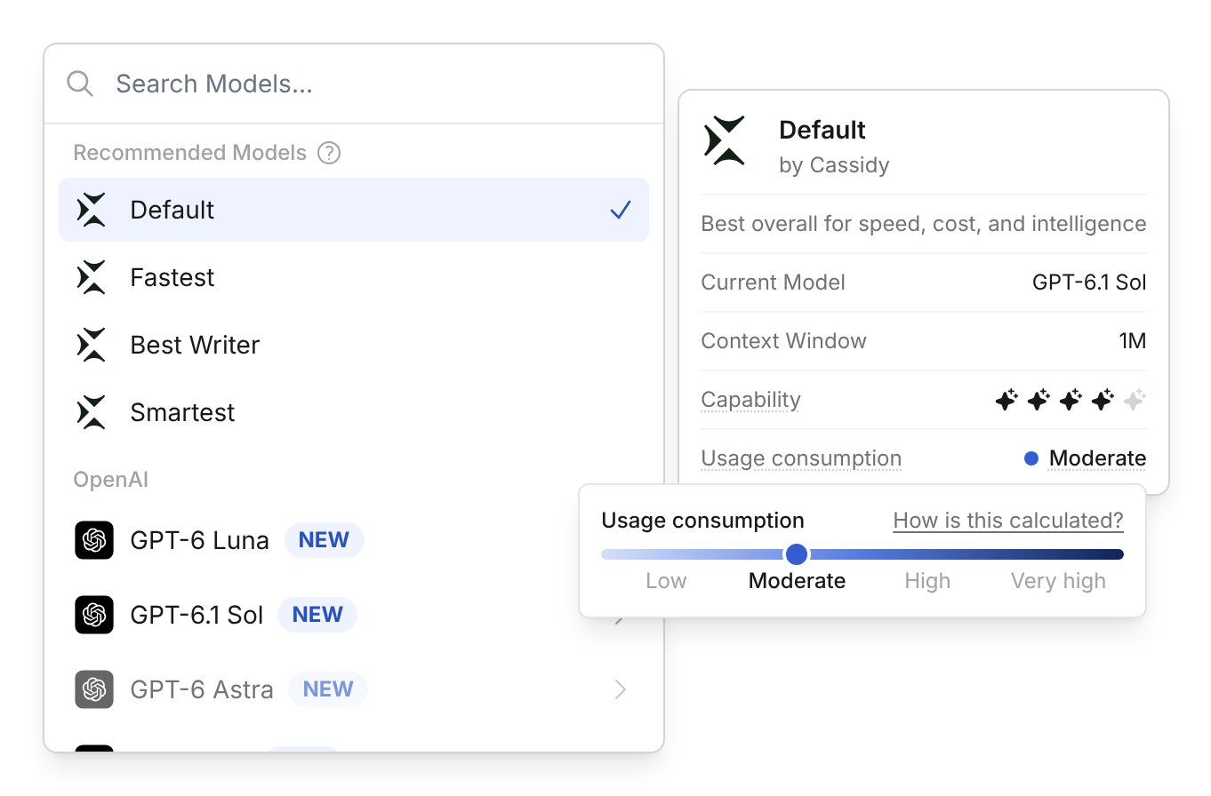
Task: Click the Usage consumption label in details card
Action: [x=801, y=458]
